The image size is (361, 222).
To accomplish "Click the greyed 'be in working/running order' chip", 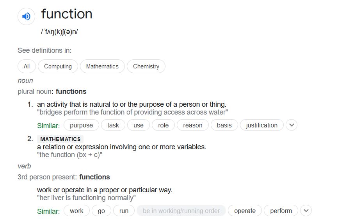I will click(181, 211).
